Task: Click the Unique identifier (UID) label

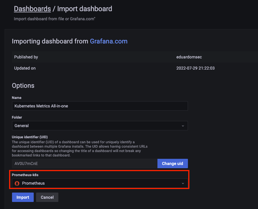Action: click(30, 137)
